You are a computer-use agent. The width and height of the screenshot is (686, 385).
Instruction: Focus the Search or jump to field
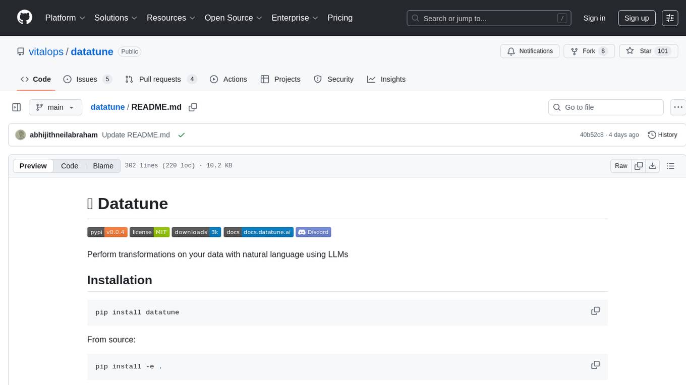(x=489, y=18)
